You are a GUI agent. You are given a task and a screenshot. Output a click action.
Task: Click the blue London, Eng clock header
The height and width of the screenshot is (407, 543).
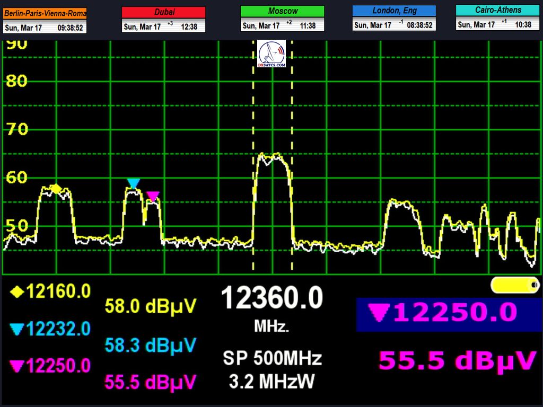point(394,11)
